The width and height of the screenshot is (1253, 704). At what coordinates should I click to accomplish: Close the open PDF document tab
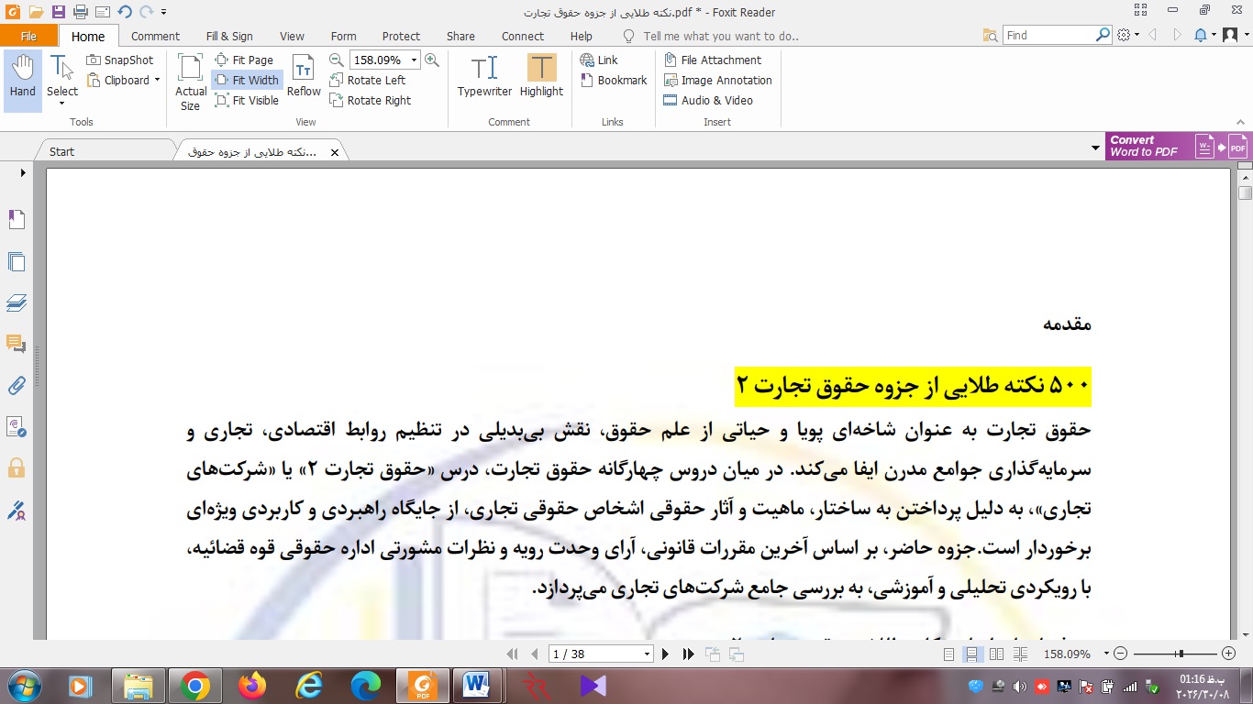pyautogui.click(x=334, y=152)
